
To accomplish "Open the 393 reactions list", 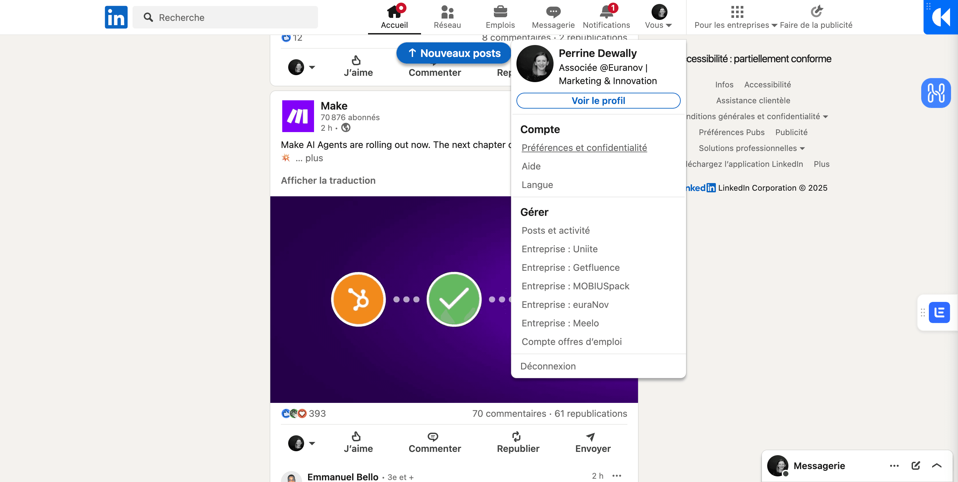I will 303,413.
